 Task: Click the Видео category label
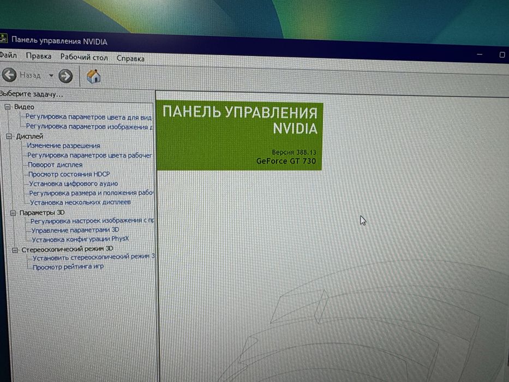(24, 106)
